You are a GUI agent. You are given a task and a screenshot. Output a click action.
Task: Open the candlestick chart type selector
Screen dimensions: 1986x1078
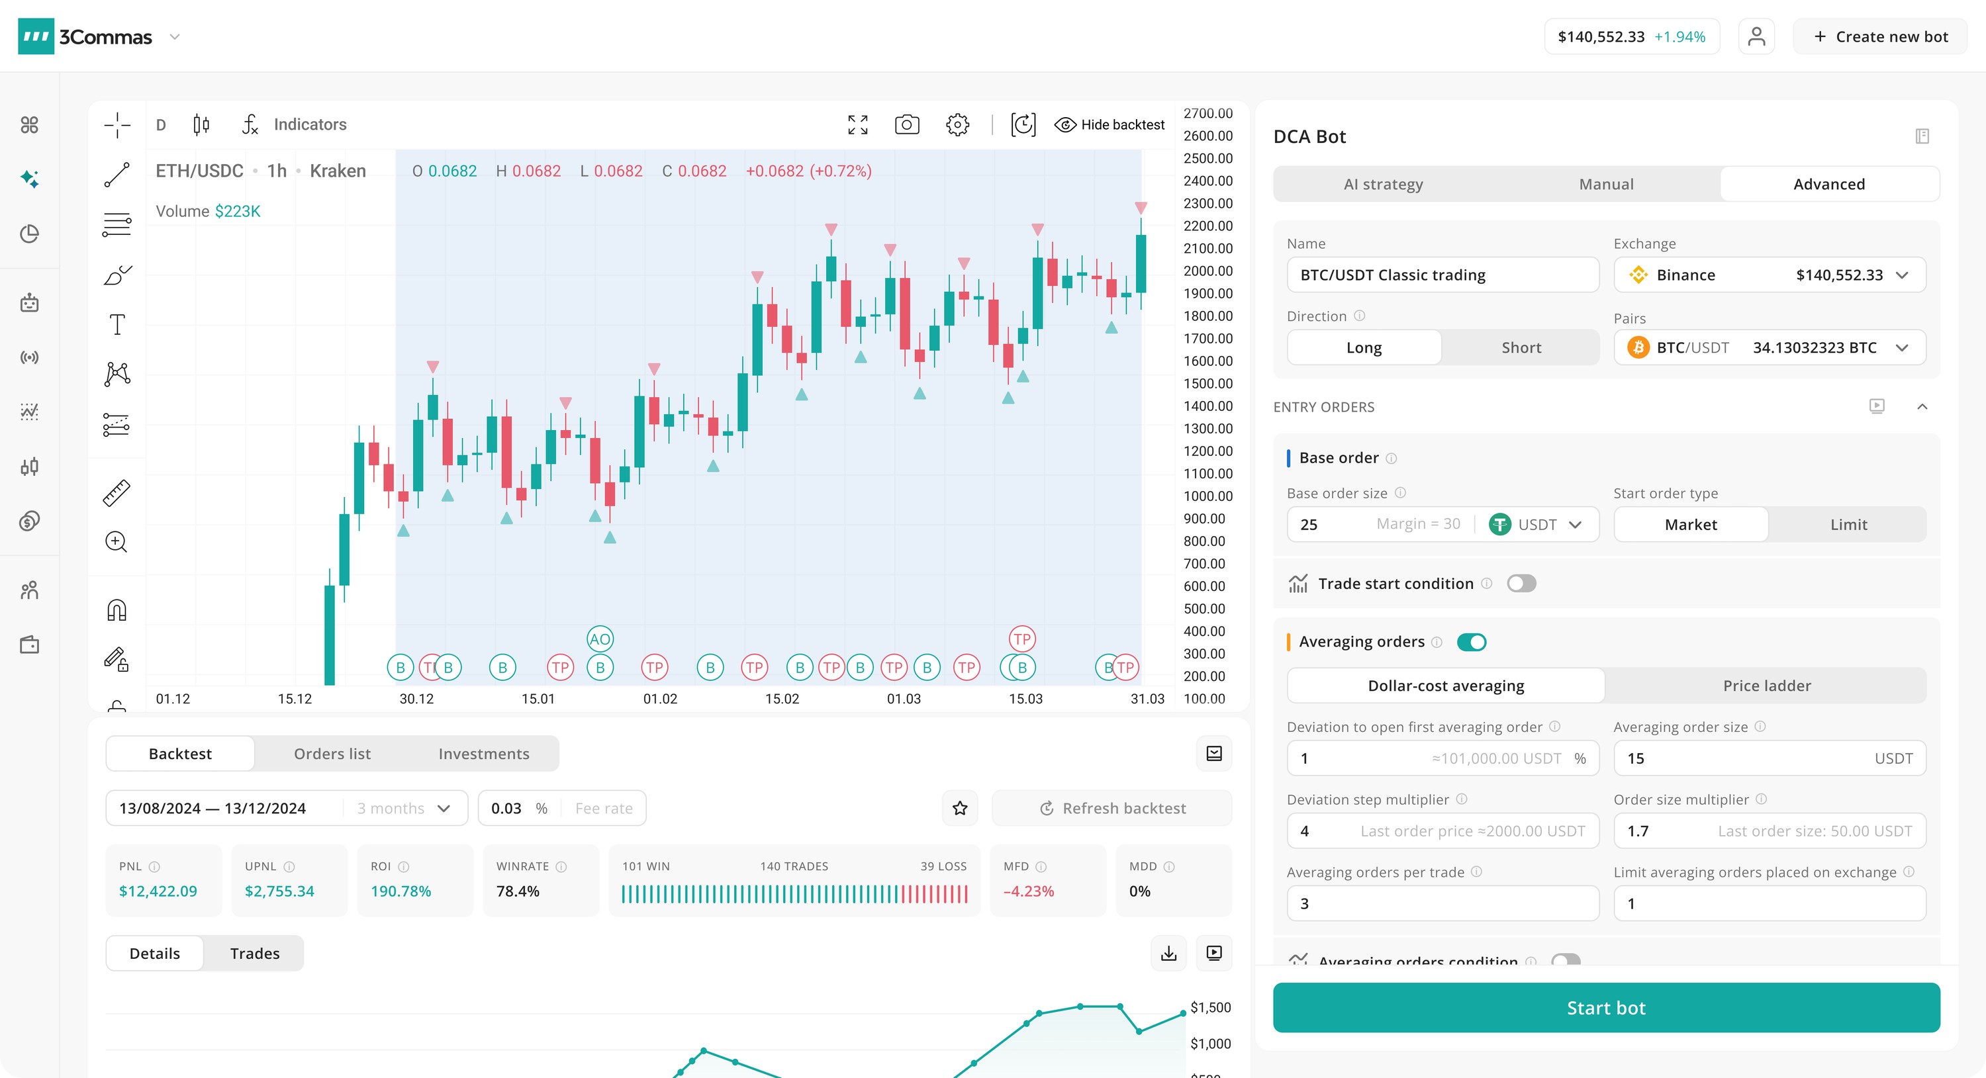point(201,125)
